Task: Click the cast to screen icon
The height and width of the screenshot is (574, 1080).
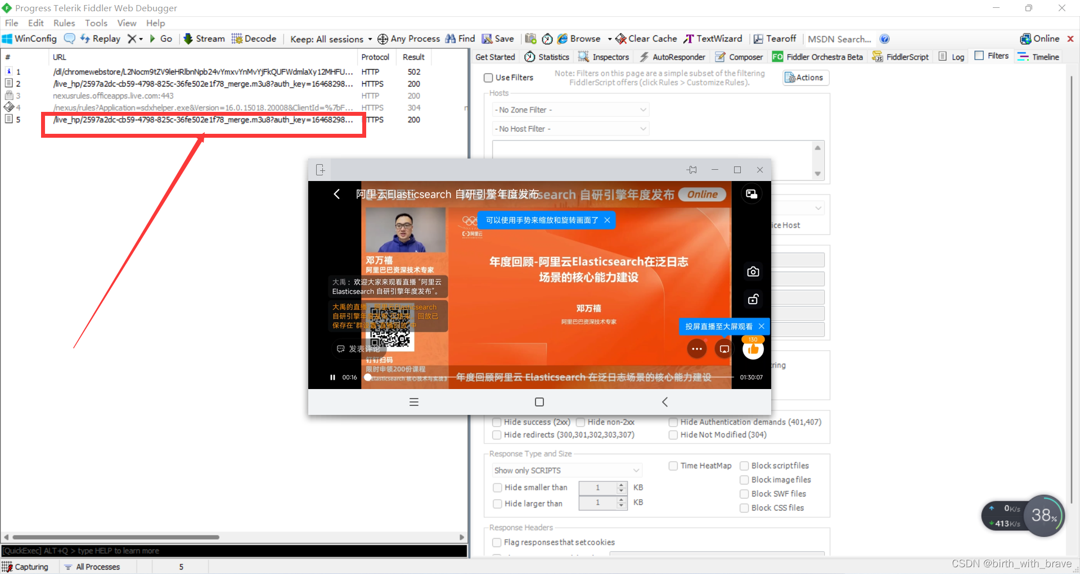Action: click(x=724, y=349)
